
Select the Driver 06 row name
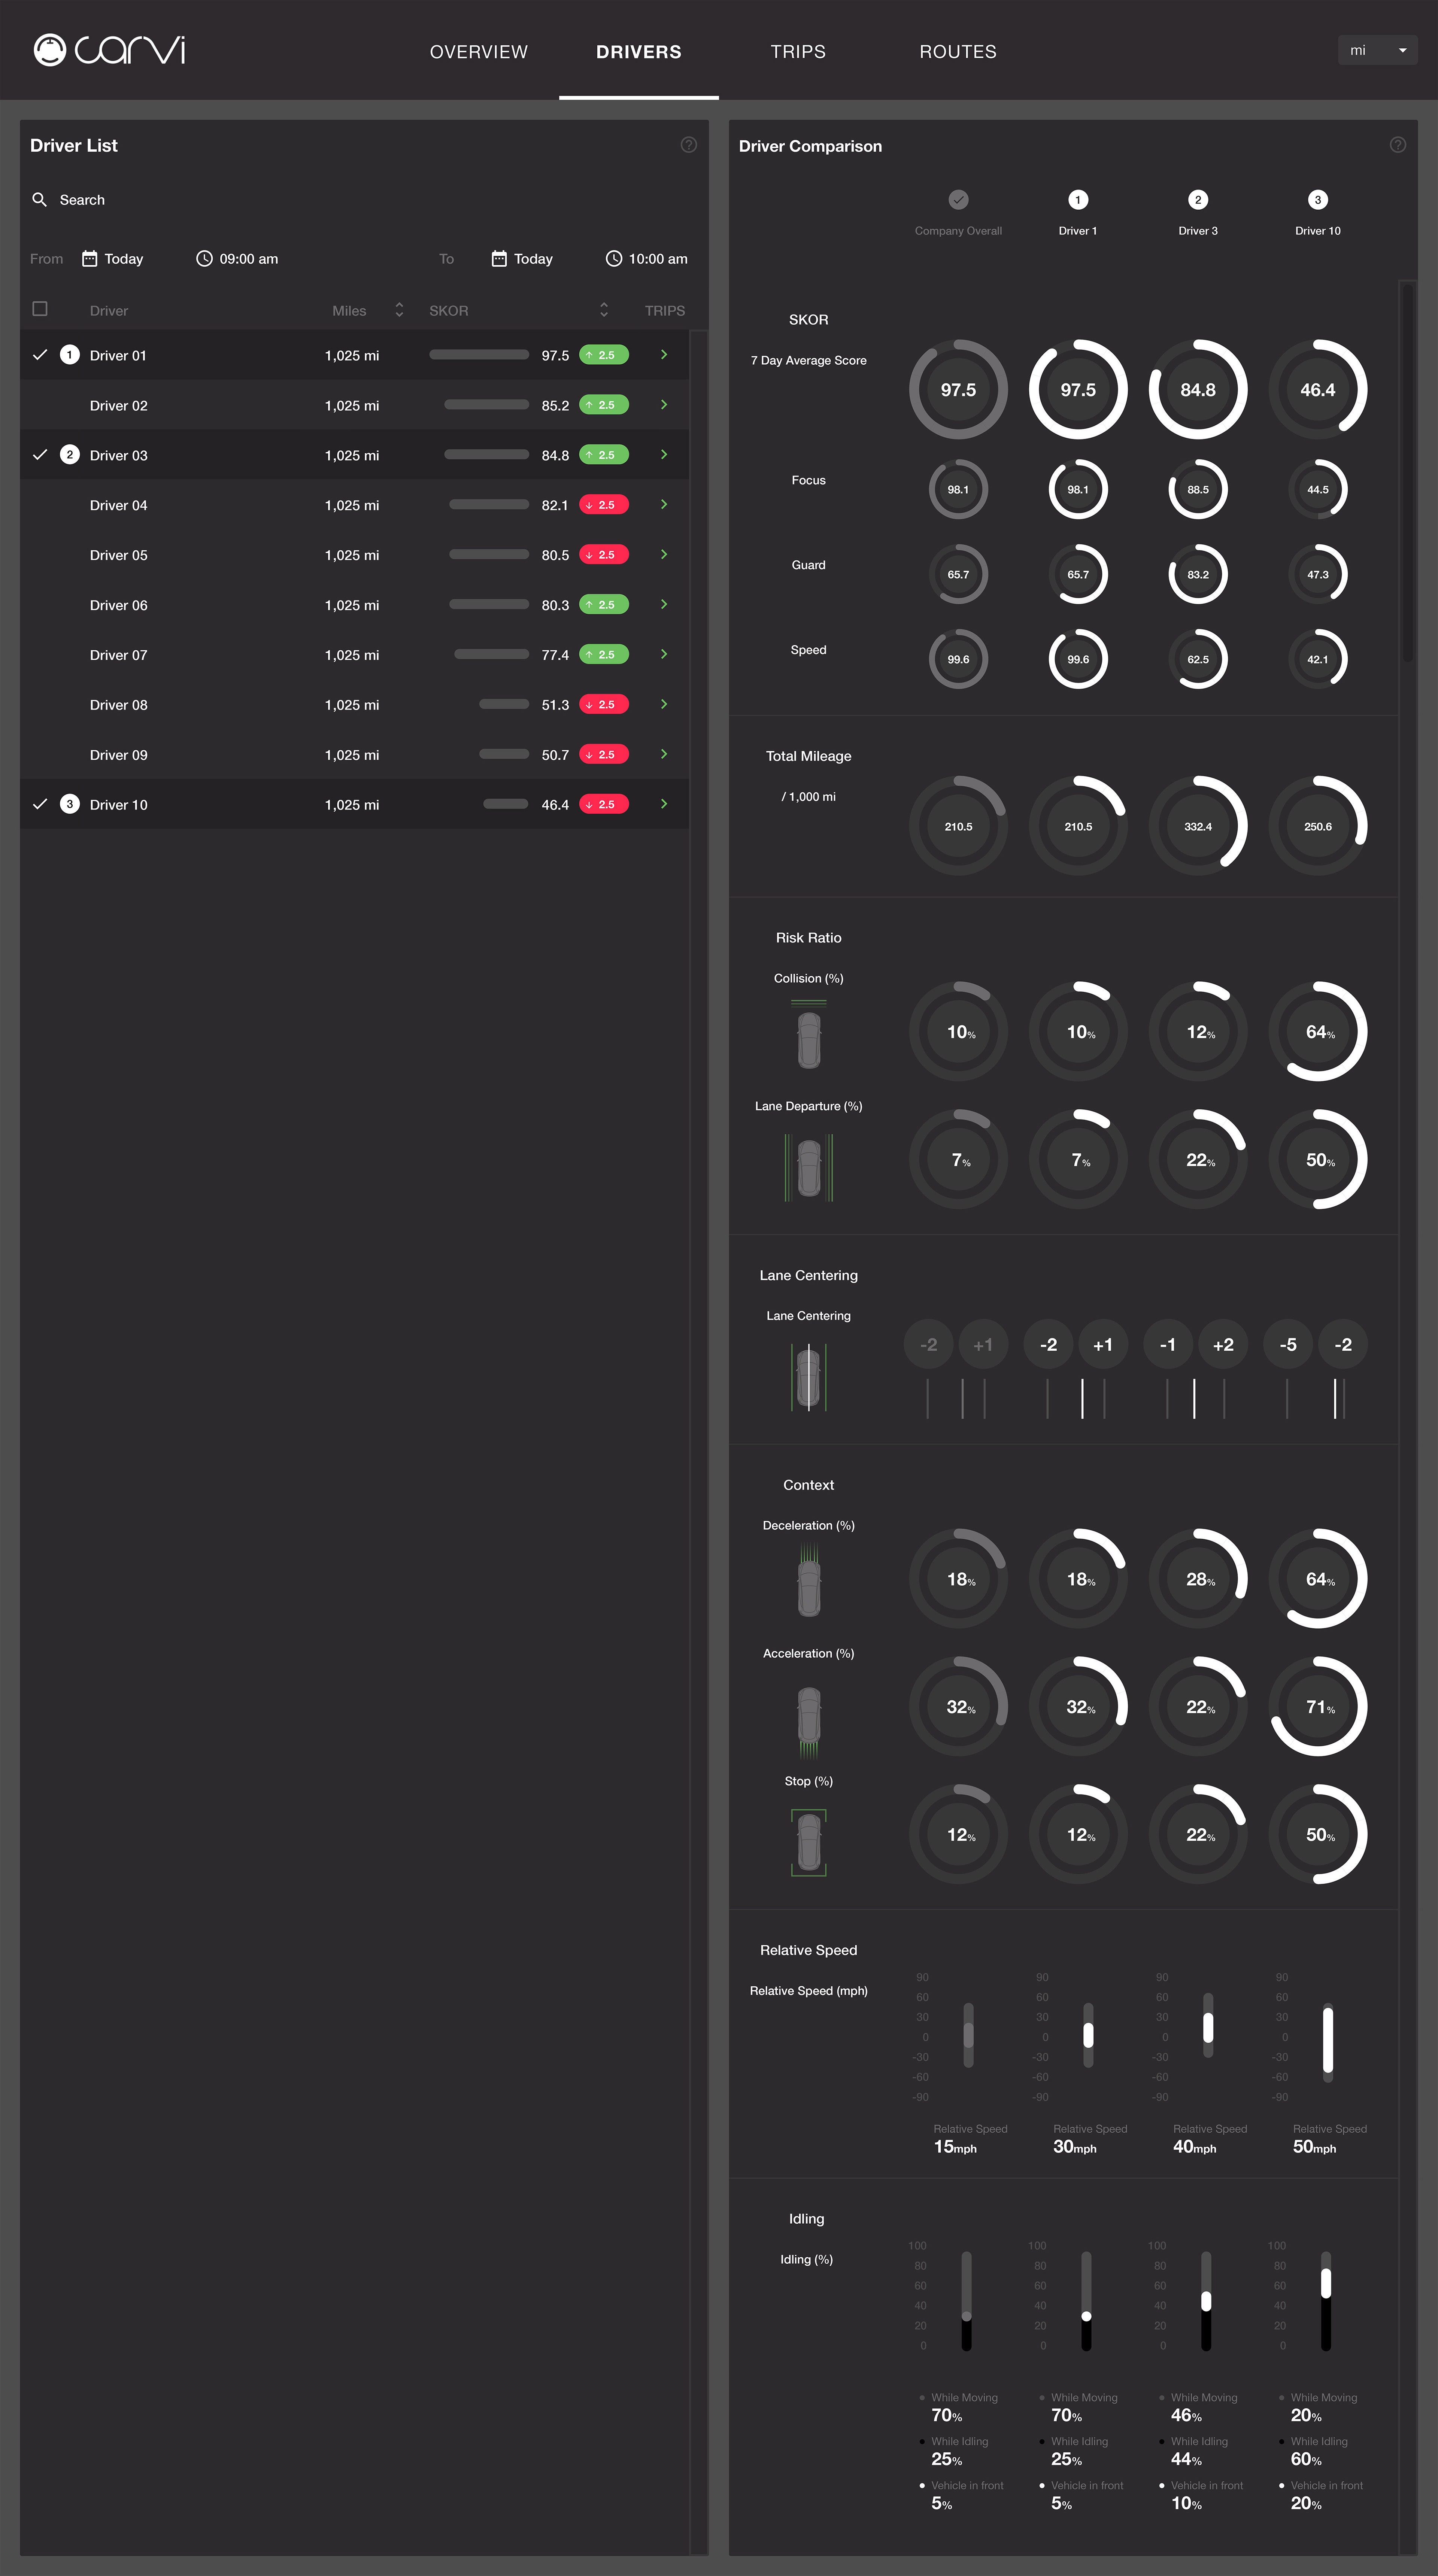pos(119,605)
